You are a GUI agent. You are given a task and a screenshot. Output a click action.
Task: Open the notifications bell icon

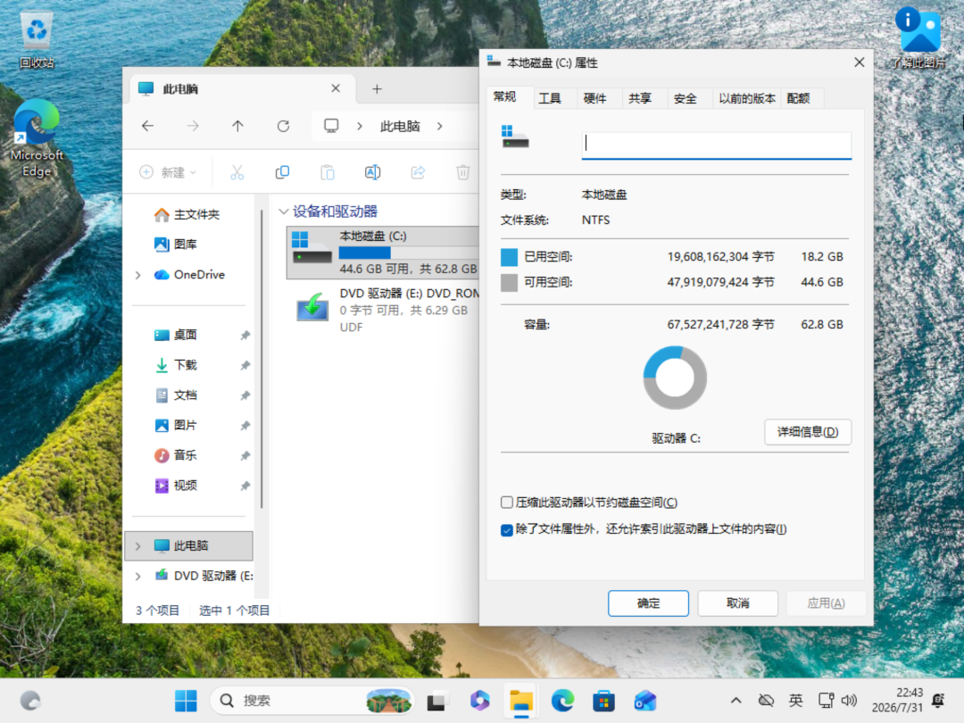(x=938, y=701)
